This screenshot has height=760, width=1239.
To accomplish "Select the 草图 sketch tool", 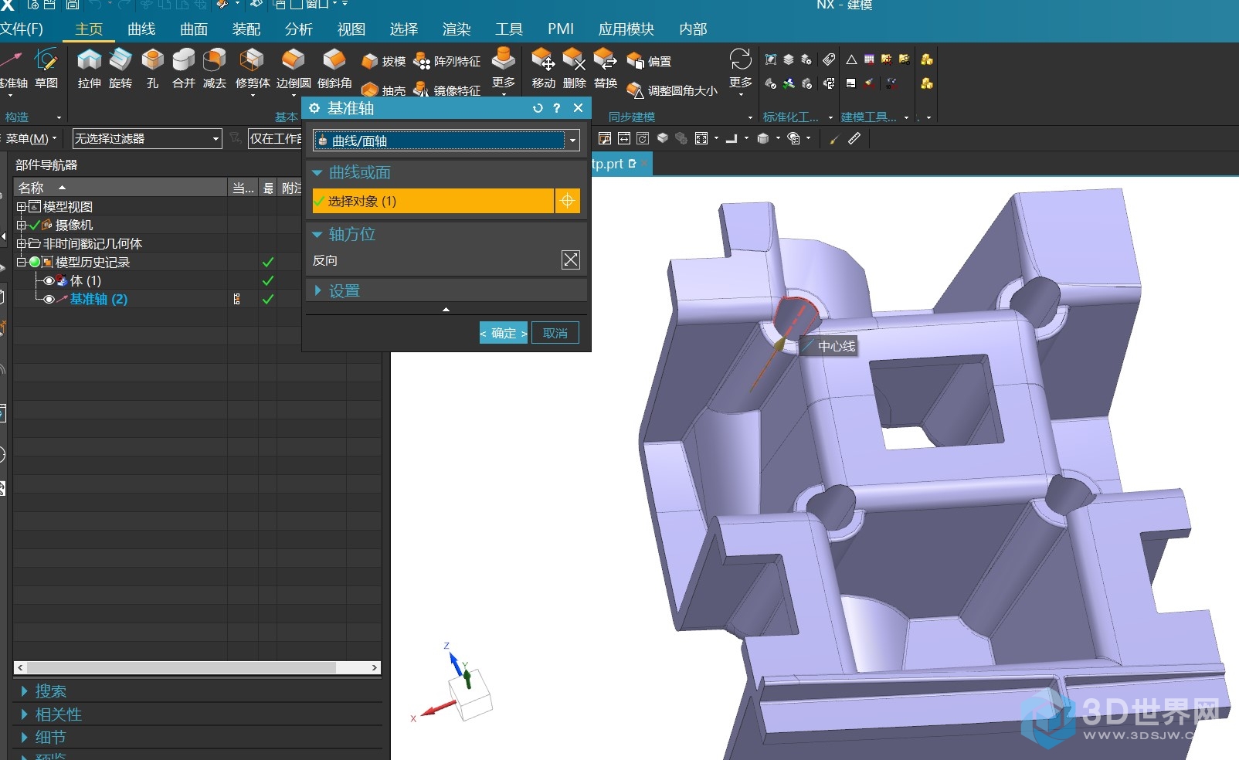I will 46,68.
